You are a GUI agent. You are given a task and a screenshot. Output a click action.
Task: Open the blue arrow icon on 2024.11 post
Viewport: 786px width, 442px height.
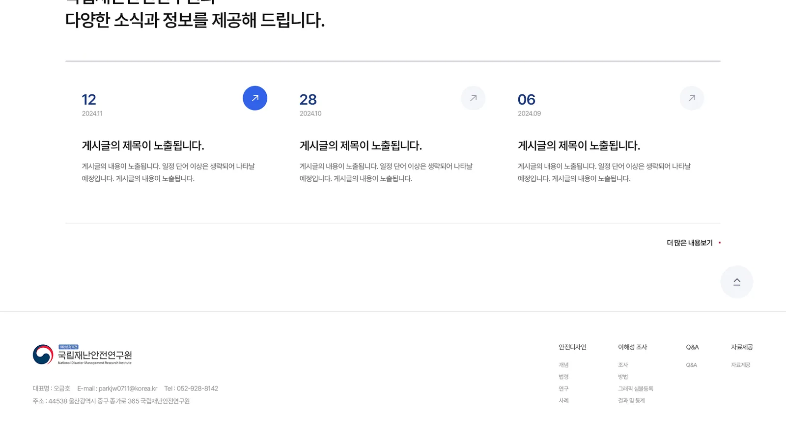pos(255,98)
